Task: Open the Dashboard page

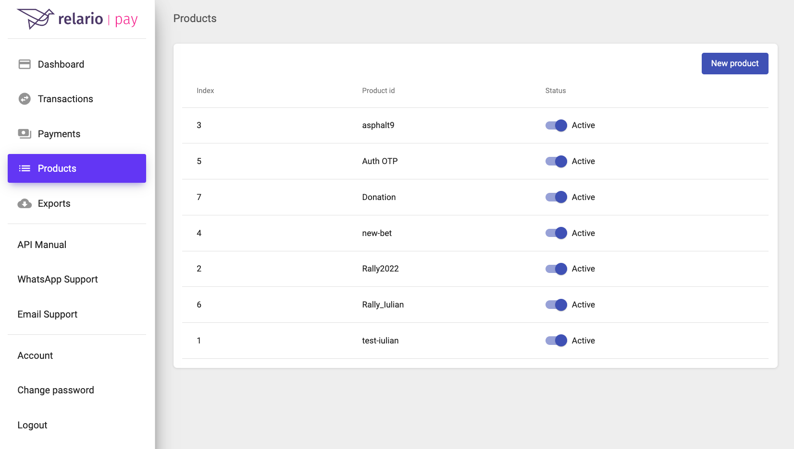Action: coord(77,64)
